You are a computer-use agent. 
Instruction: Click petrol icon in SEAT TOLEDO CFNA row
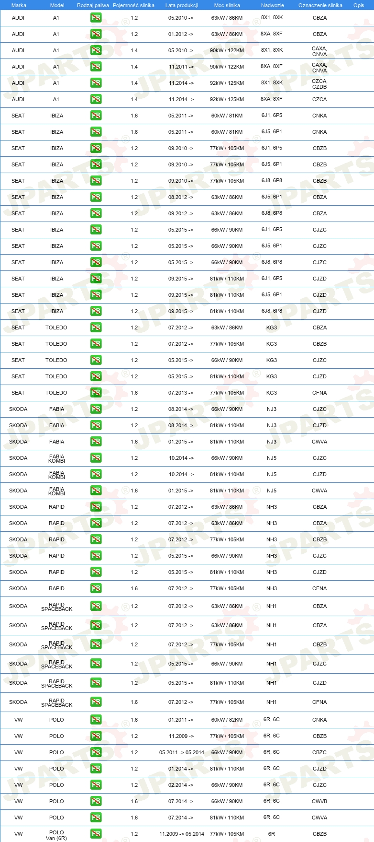pyautogui.click(x=96, y=393)
